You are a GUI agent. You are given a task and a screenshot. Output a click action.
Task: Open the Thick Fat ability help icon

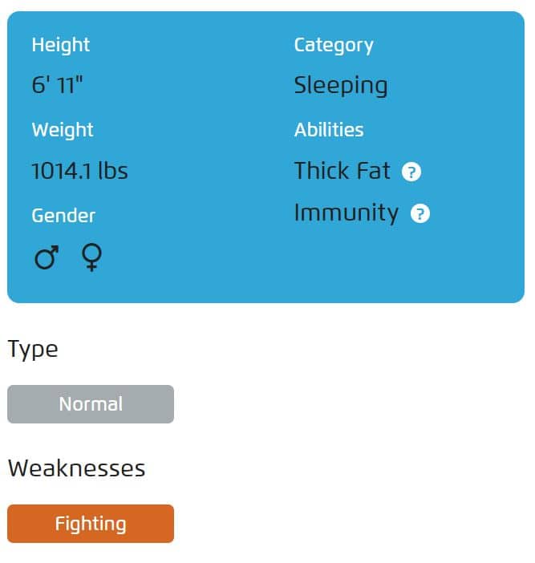[x=411, y=172]
